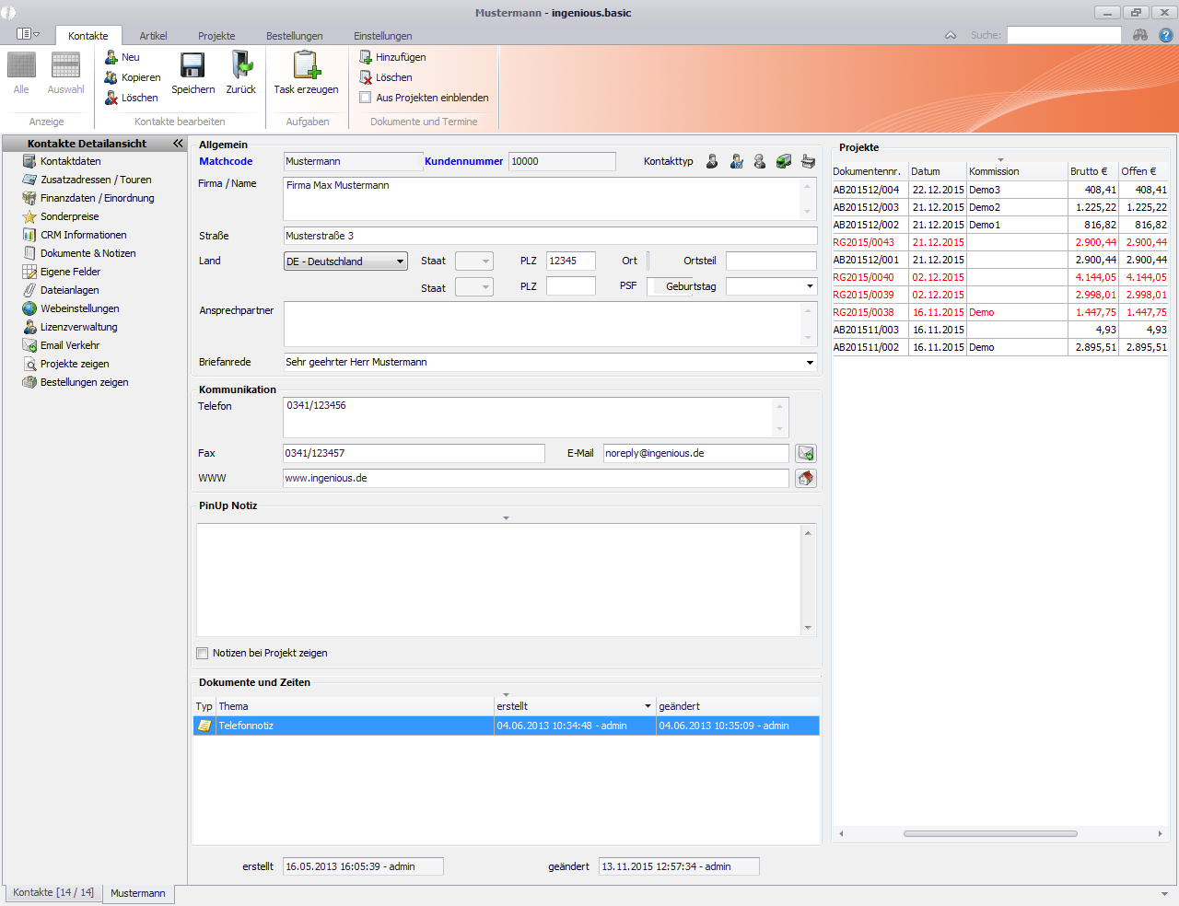
Task: Open the Bestellungen ribbon tab
Action: [x=294, y=36]
